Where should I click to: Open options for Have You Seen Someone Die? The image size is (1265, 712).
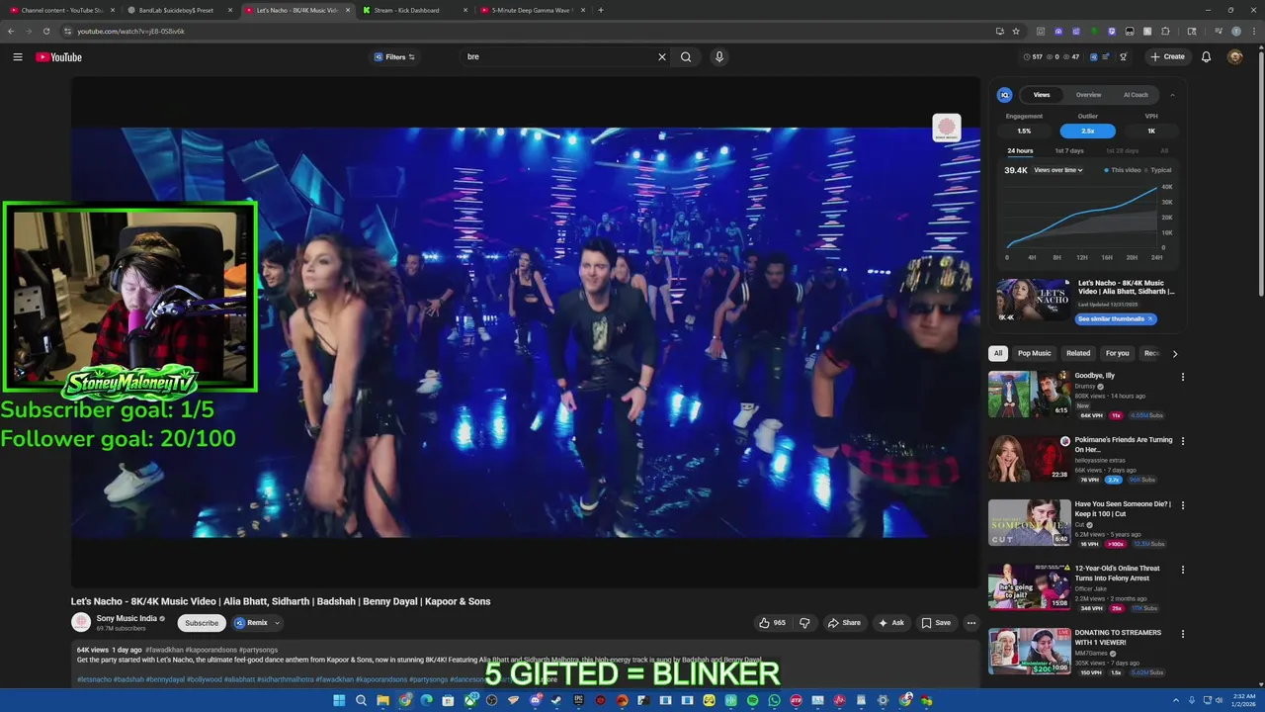(x=1182, y=505)
